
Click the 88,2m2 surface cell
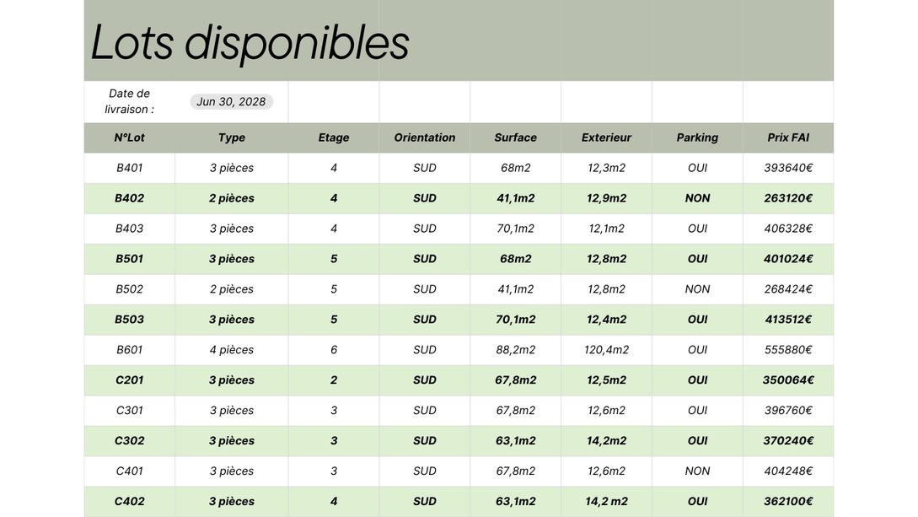515,350
